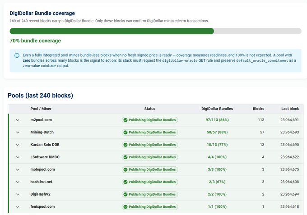The image size is (307, 215).
Task: Click the 70% bundle coverage label
Action: point(35,41)
